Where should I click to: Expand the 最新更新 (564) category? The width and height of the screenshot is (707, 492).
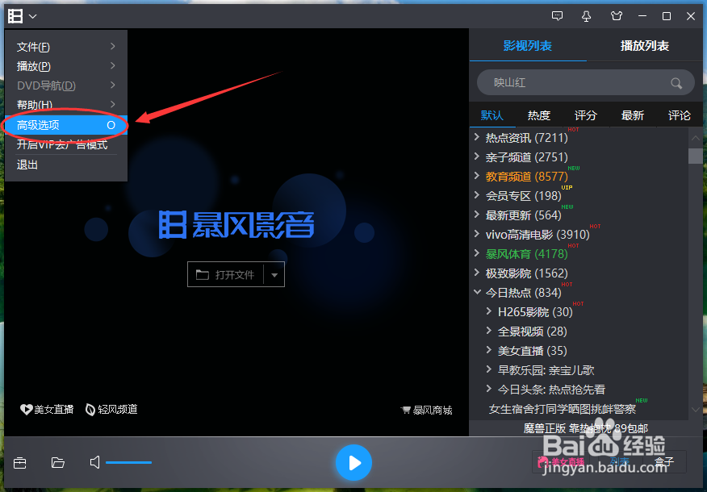pos(477,215)
